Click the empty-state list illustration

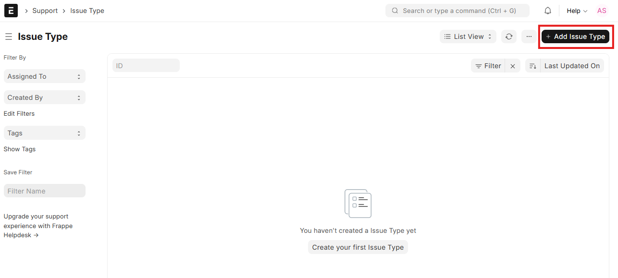358,203
